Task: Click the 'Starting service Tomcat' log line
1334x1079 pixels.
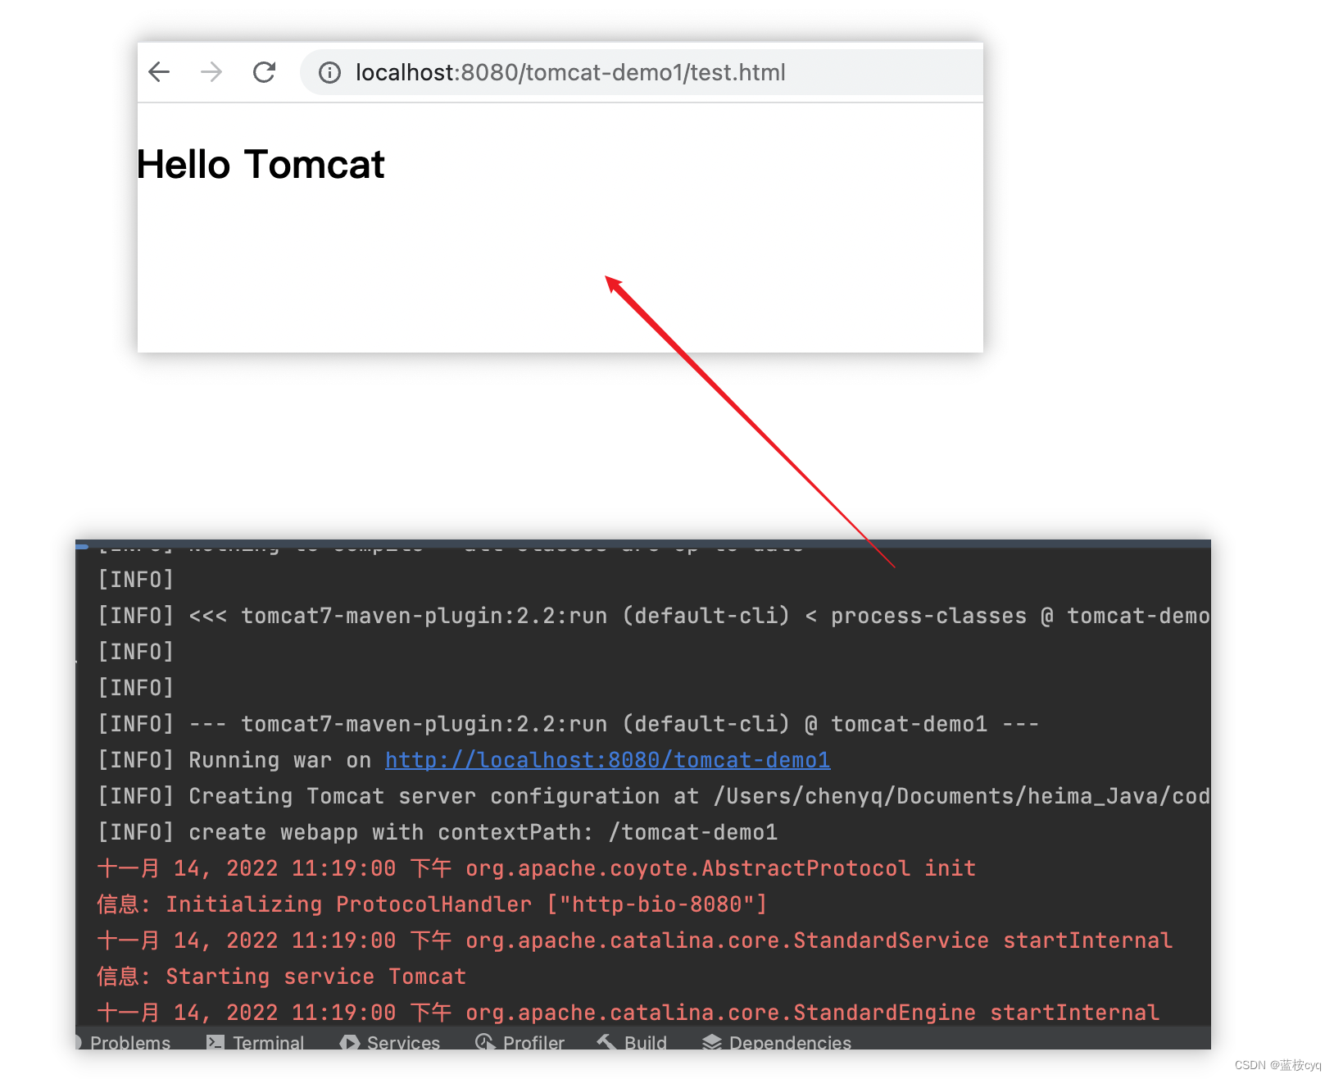Action: coord(282,977)
